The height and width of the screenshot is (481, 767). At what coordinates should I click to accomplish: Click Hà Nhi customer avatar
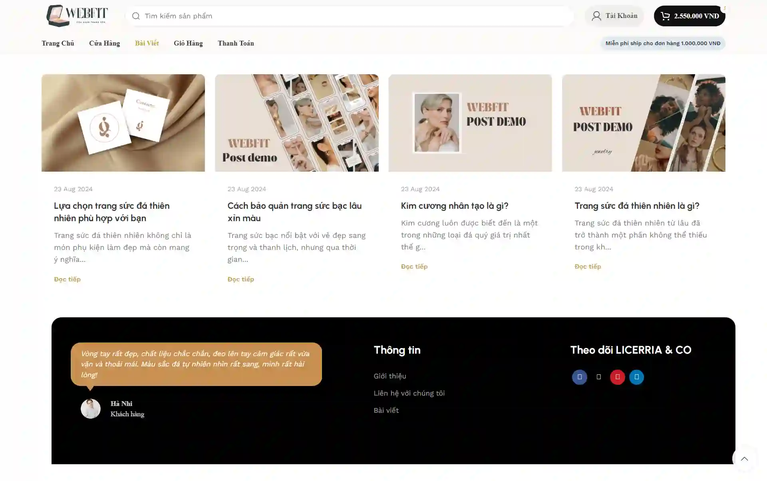click(91, 409)
